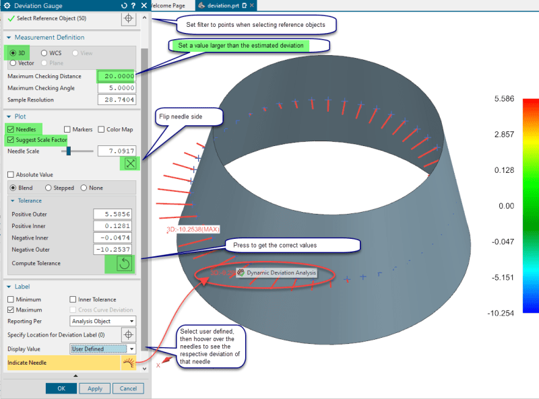Click the Apply button

pos(95,388)
